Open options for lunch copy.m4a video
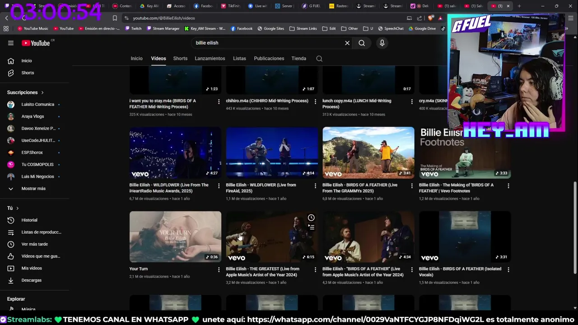This screenshot has height=325, width=578. [412, 102]
